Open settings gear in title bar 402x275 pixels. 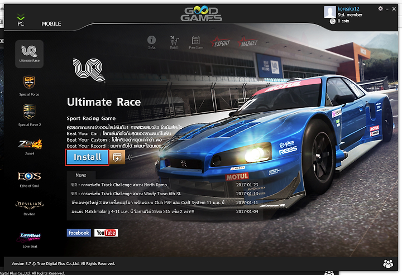pyautogui.click(x=380, y=9)
